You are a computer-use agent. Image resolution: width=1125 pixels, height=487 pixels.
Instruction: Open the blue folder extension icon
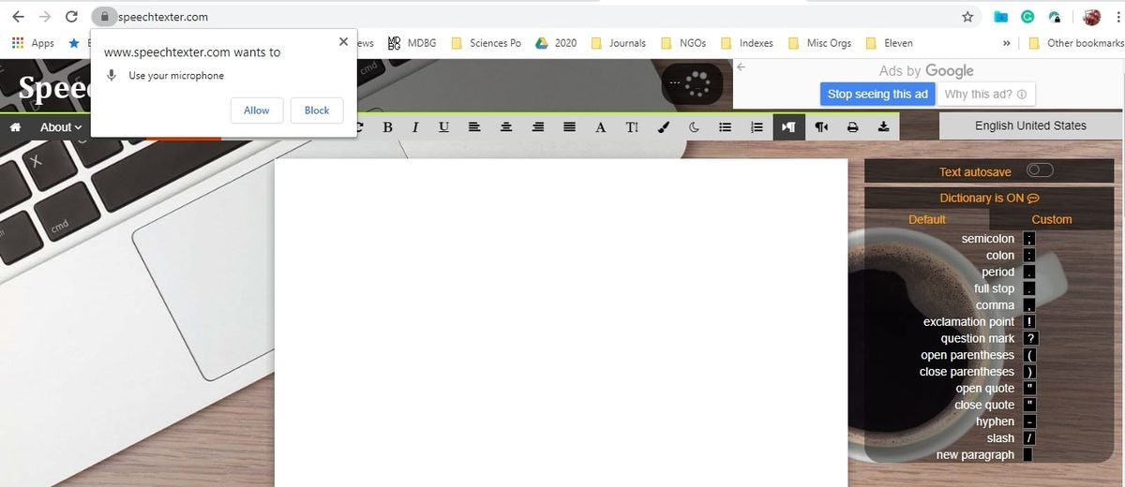[x=1000, y=17]
